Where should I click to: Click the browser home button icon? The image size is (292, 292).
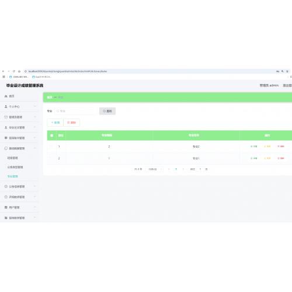click(x=19, y=71)
